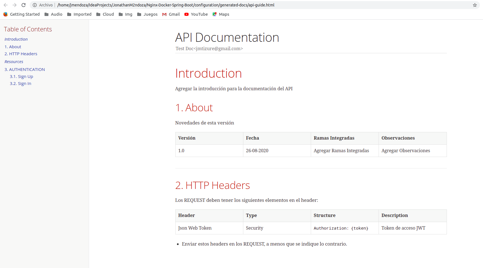Click the Type column header
This screenshot has width=483, height=268.
(277, 216)
